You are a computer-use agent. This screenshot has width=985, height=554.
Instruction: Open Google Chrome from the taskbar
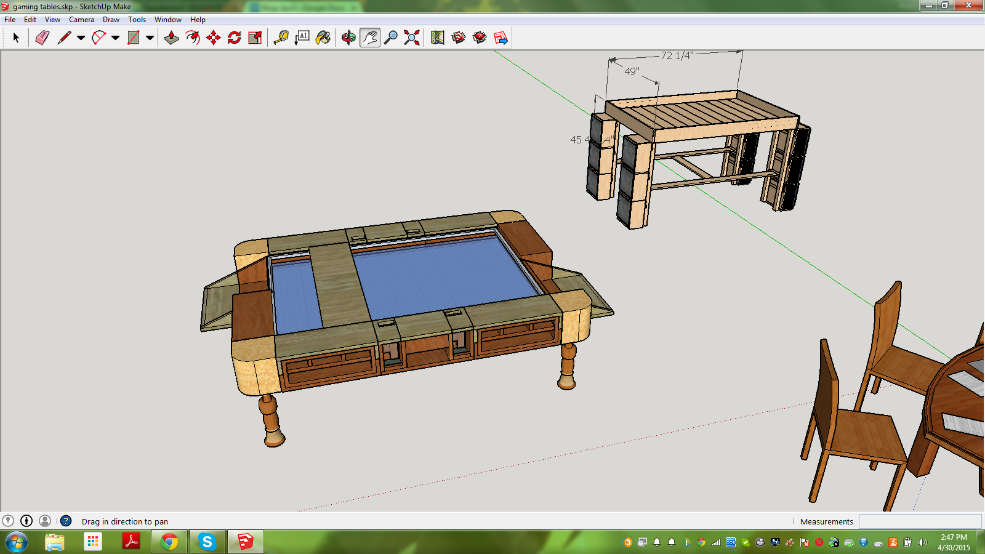pyautogui.click(x=169, y=542)
